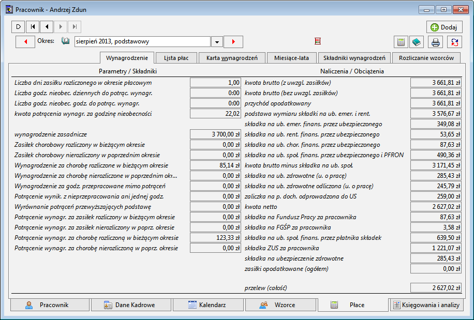
Task: Refresh the data with the red-blue arrows icon
Action: point(455,42)
